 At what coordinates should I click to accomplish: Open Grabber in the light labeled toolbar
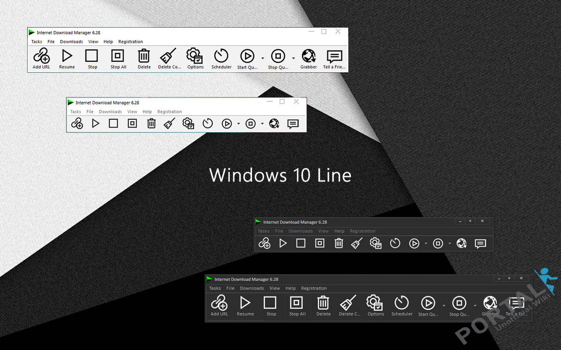[x=309, y=58]
